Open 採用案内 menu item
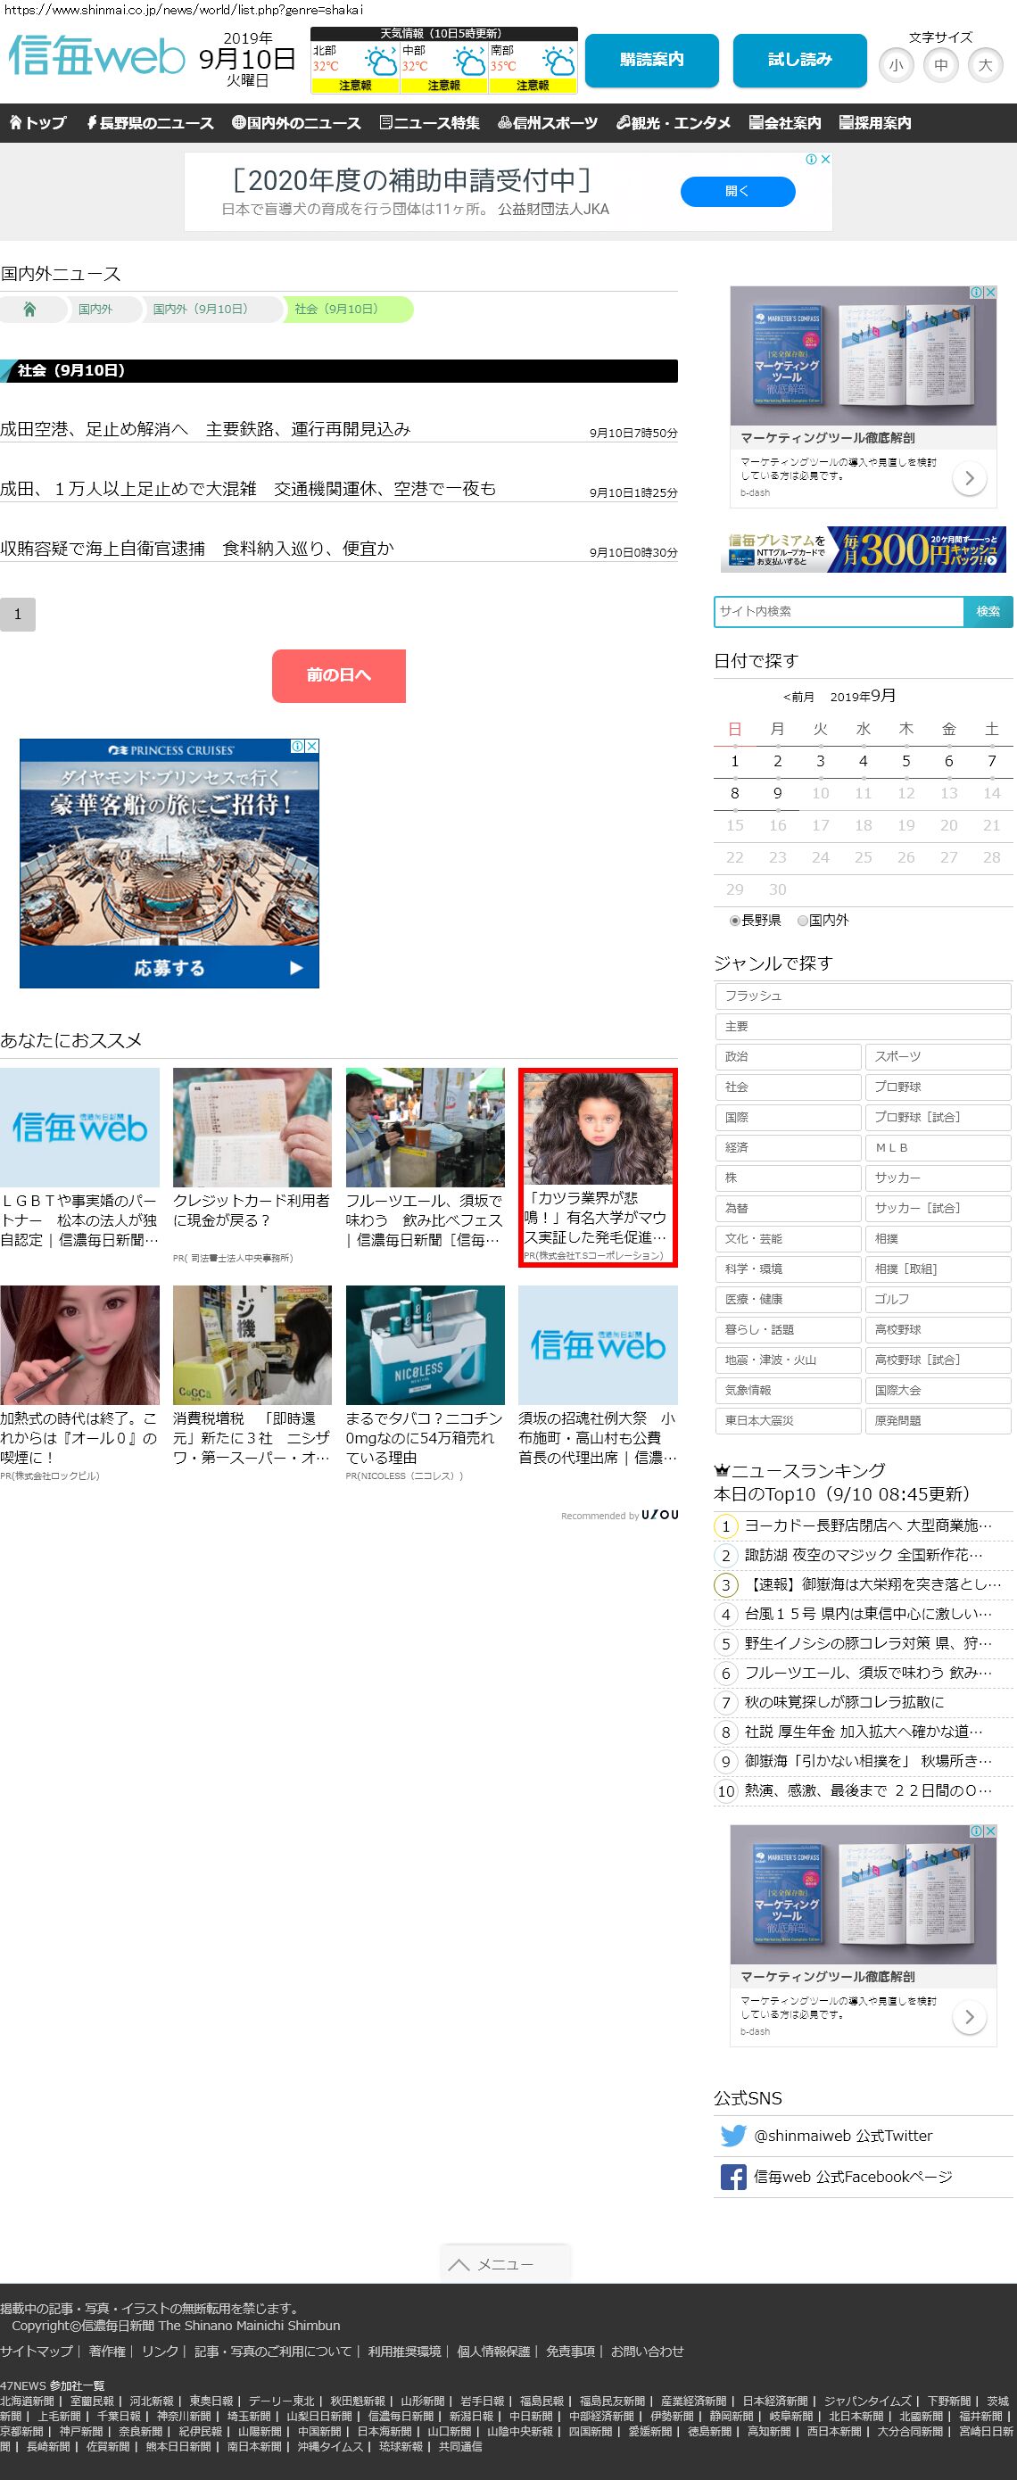 (874, 123)
